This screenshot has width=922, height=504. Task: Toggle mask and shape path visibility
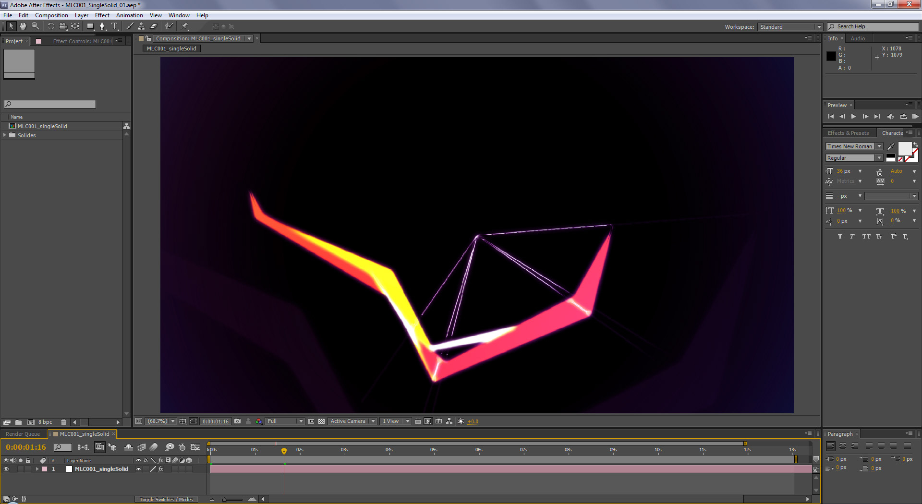(x=194, y=421)
